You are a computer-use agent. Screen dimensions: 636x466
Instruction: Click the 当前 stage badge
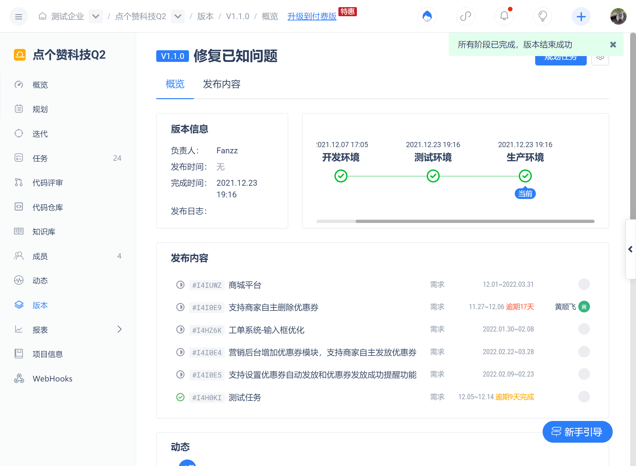click(525, 194)
